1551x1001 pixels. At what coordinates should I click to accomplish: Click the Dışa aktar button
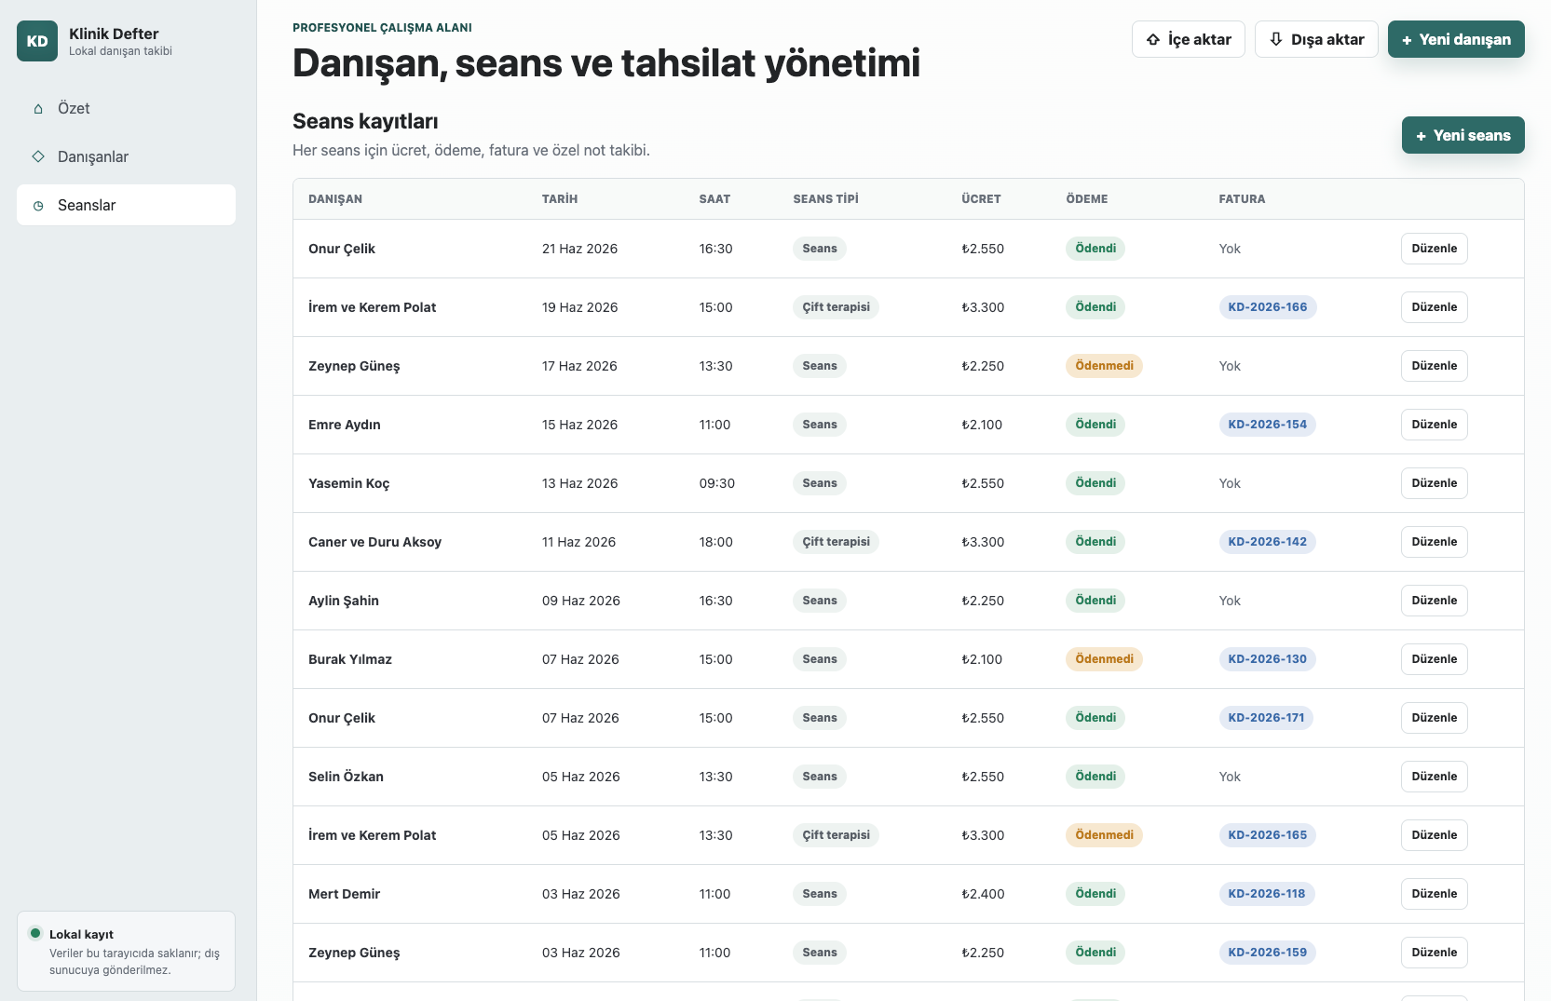(1316, 39)
